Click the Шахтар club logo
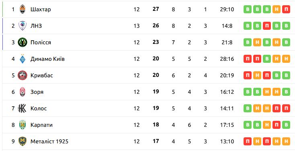 (23, 9)
